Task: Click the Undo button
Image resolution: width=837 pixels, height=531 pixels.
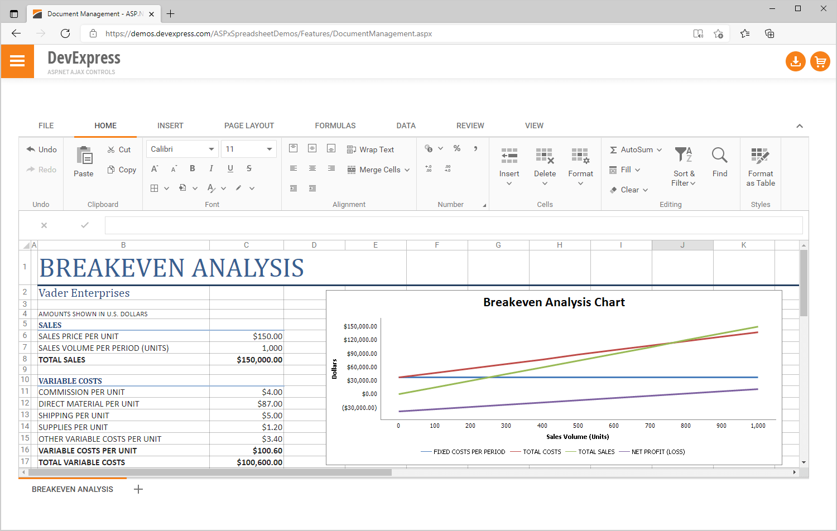Action: (x=41, y=149)
